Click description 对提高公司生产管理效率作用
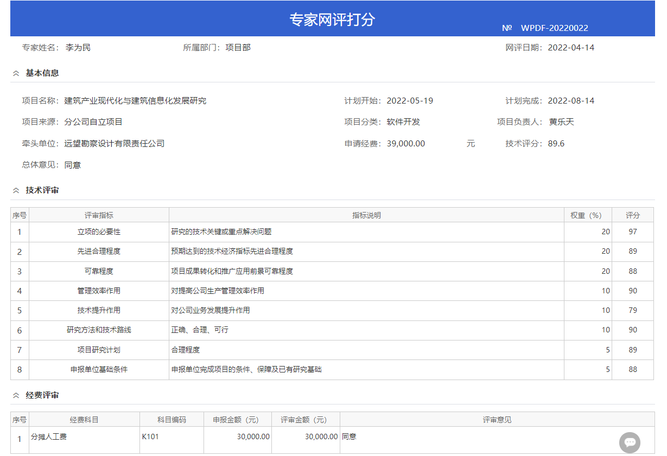This screenshot has width=667, height=456. (x=218, y=291)
